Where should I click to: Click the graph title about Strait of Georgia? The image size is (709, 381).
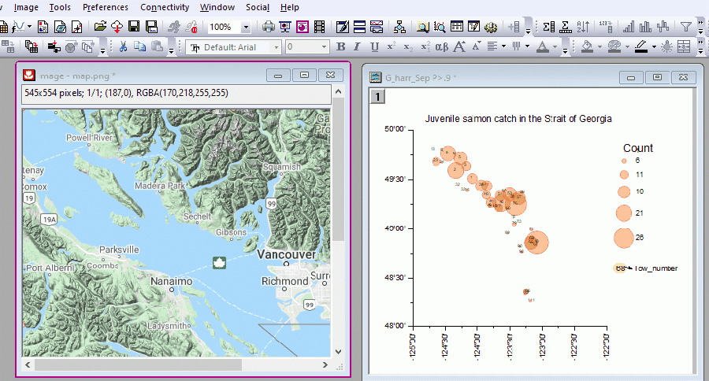click(x=518, y=119)
